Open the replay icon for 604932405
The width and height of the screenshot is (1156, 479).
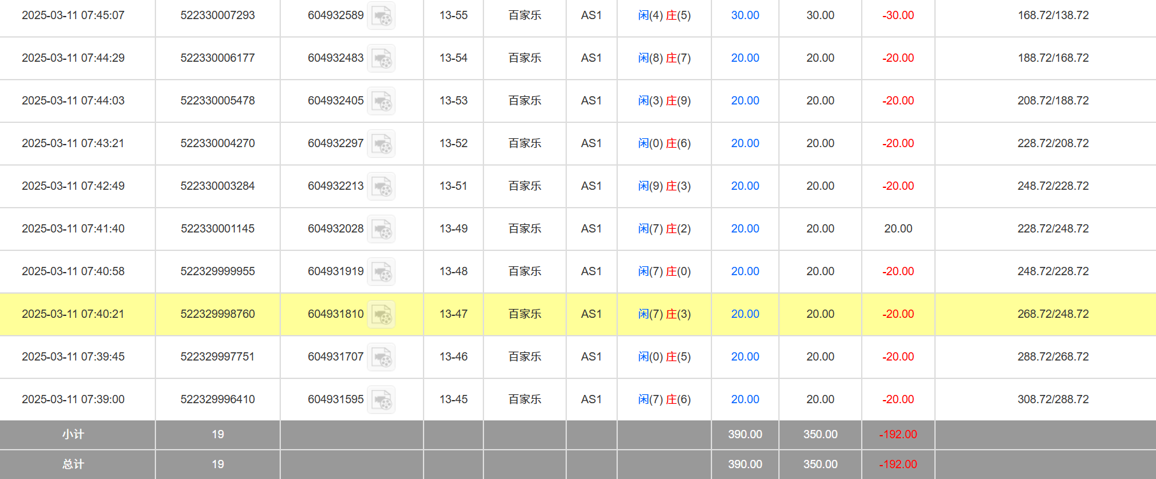coord(382,101)
